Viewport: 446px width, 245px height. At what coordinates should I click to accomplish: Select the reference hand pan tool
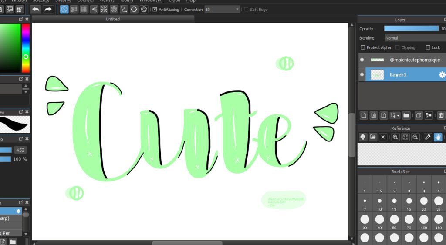coord(438,137)
